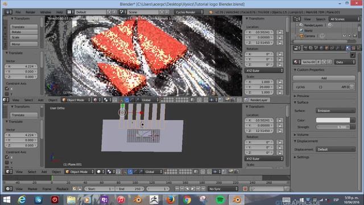Image resolution: width=364 pixels, height=205 pixels.
Task: Click Add under Custom Properties
Action: [324, 78]
